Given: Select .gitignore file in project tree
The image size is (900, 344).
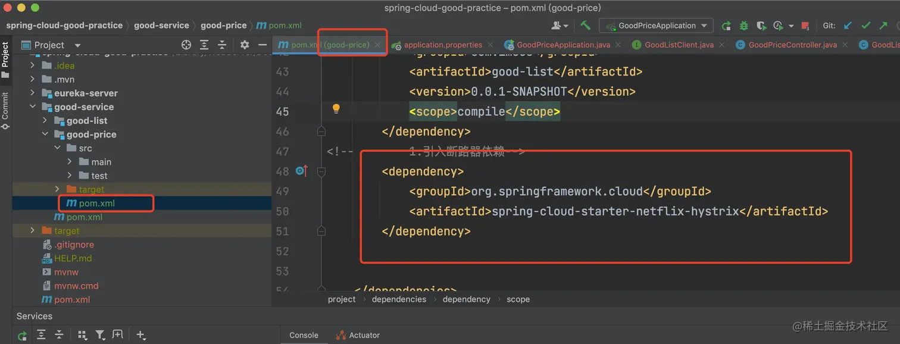Looking at the screenshot, I should click(x=74, y=245).
